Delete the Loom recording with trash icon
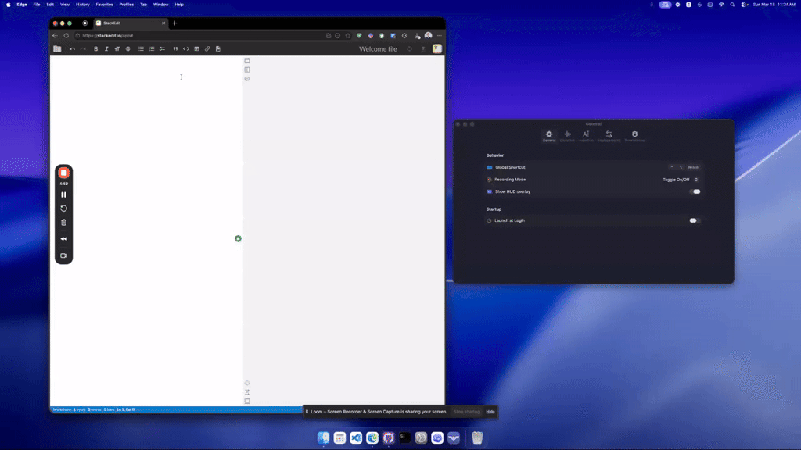Screen dimensions: 801x450 (64, 223)
